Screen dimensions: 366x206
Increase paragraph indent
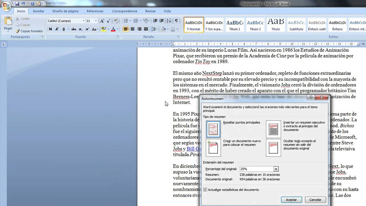[162, 21]
